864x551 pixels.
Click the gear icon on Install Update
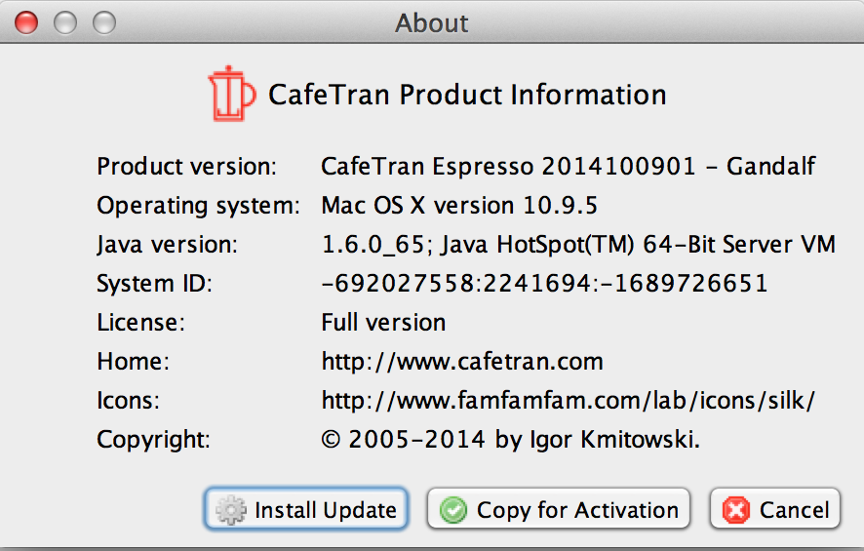(x=230, y=510)
